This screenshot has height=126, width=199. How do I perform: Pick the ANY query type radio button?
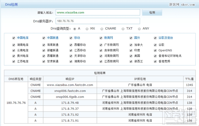(x=139, y=29)
